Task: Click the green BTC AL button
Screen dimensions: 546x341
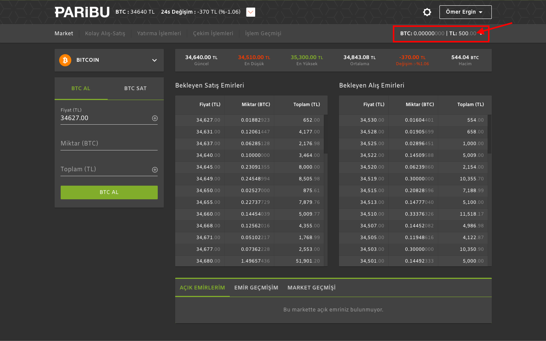Action: [x=109, y=192]
